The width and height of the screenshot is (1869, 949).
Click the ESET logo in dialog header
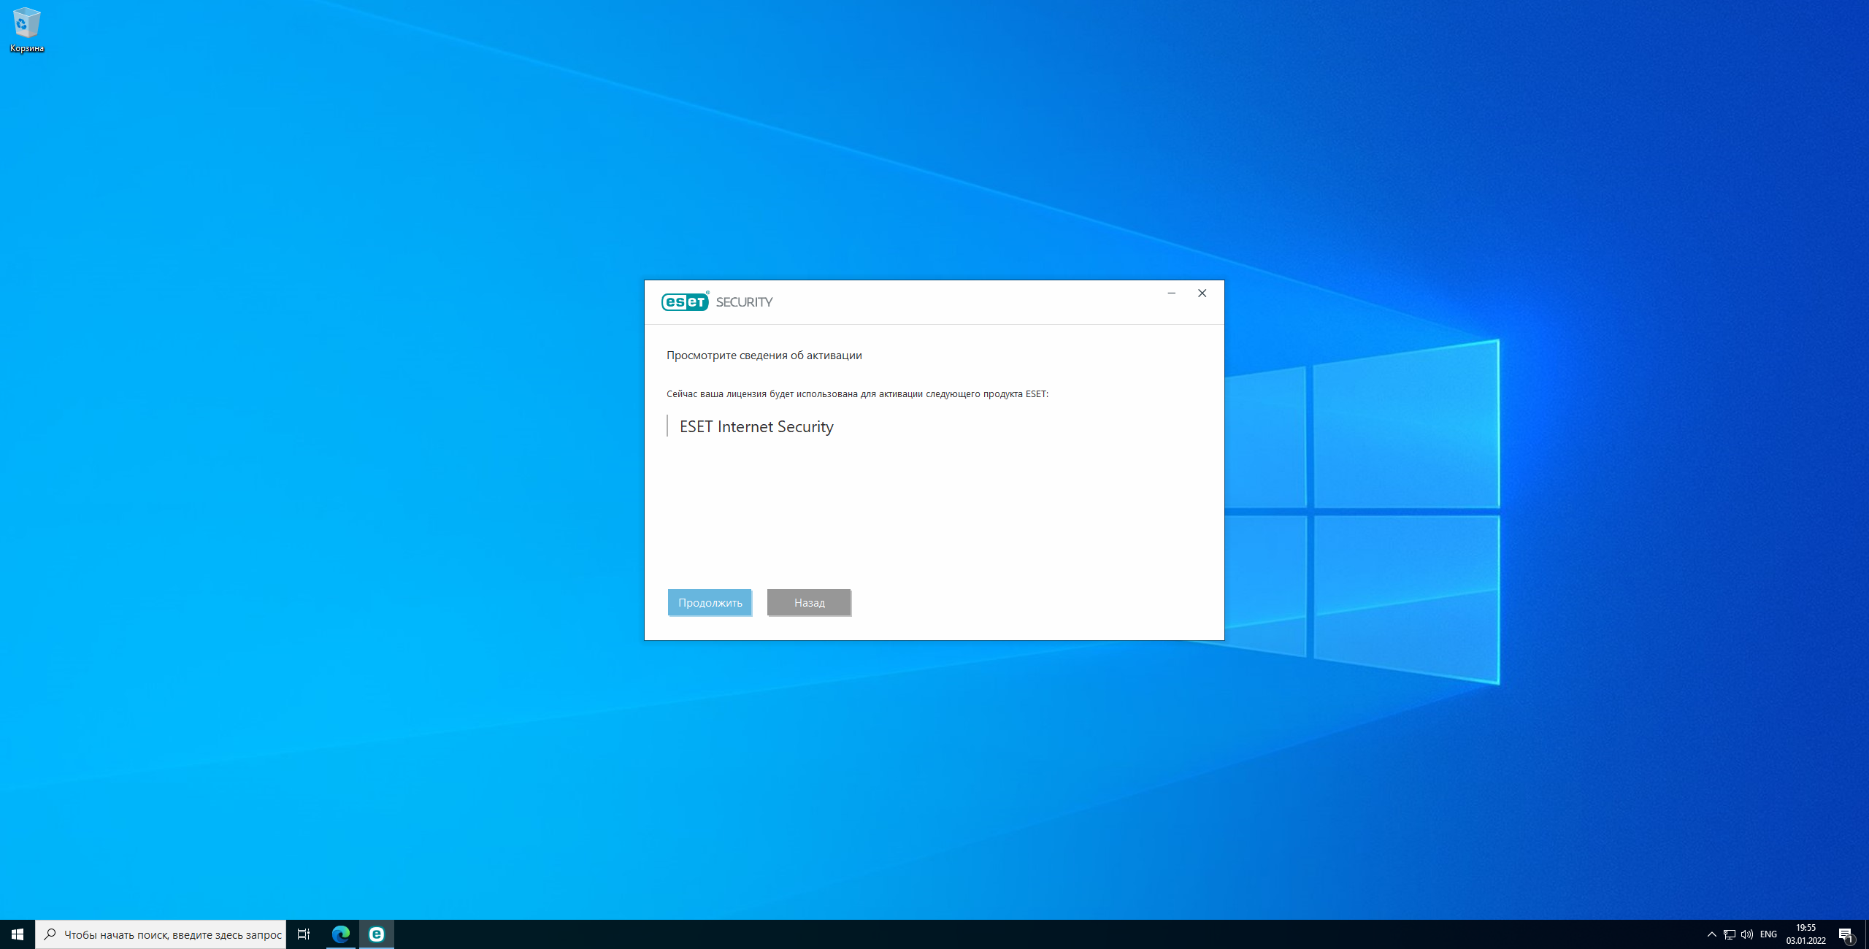[x=685, y=301]
